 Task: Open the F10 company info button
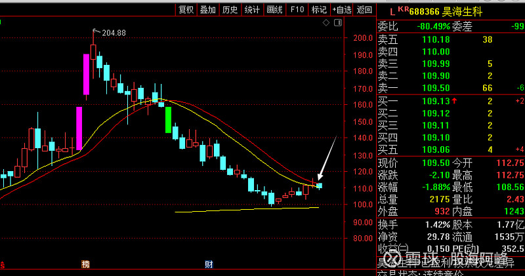[297, 10]
